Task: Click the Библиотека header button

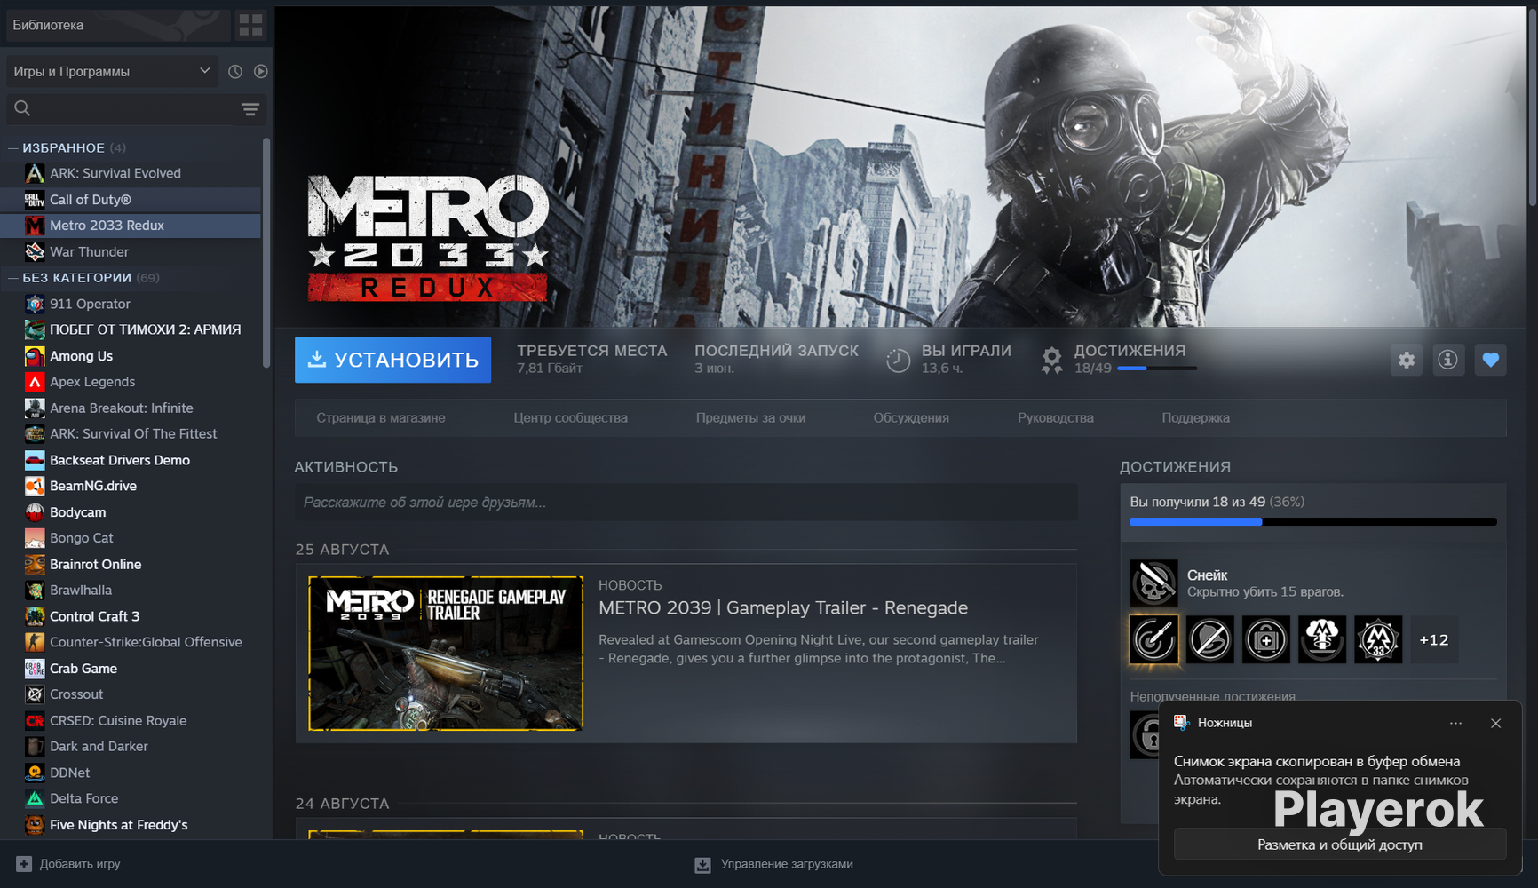Action: (x=117, y=25)
